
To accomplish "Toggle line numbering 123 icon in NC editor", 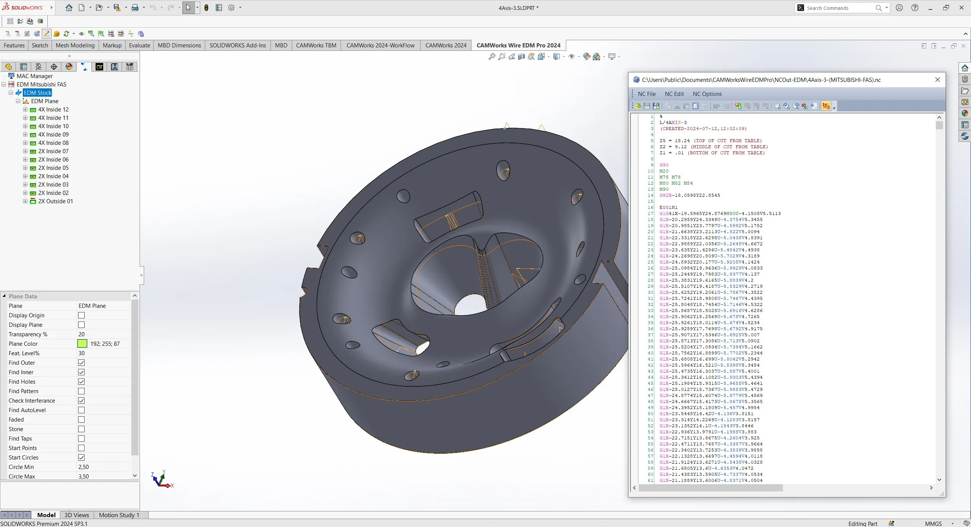I will point(826,106).
